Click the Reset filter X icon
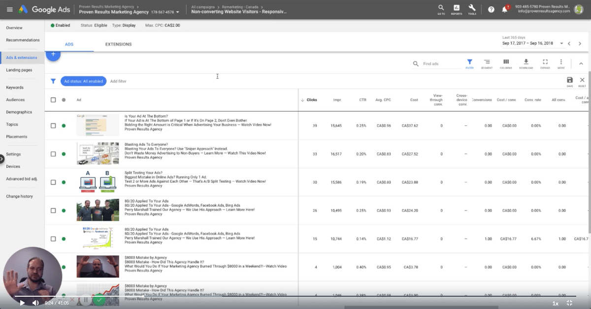This screenshot has height=309, width=591. point(582,81)
